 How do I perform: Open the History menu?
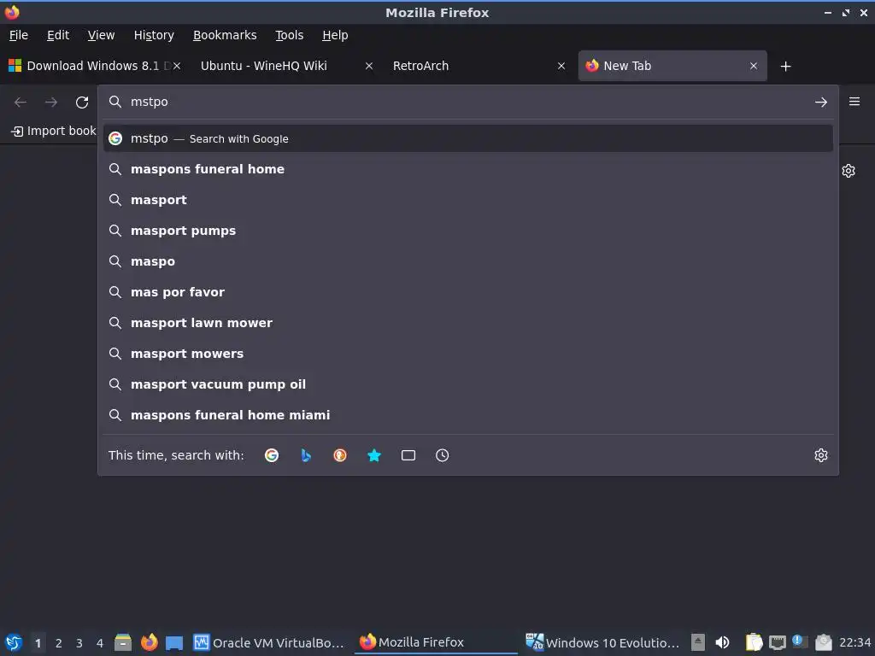point(154,35)
